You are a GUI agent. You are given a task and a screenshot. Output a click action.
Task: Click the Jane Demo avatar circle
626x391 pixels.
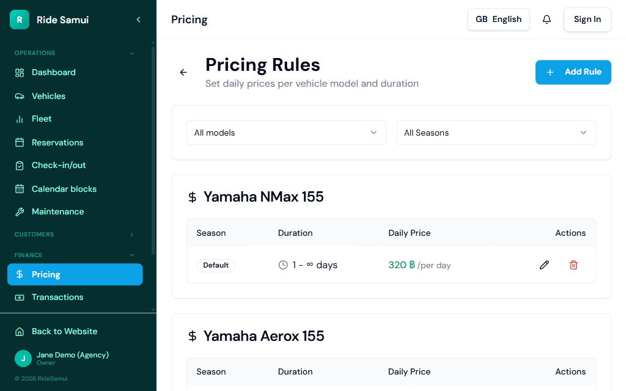(23, 358)
